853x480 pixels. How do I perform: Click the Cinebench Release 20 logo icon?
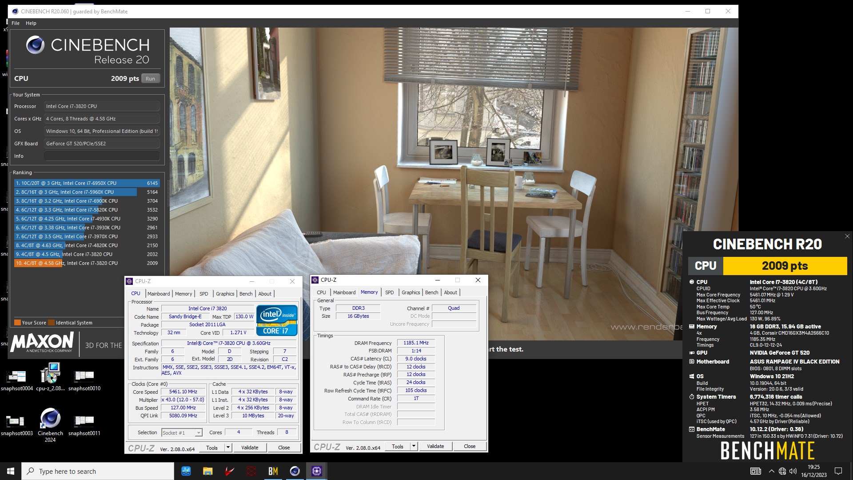point(35,45)
